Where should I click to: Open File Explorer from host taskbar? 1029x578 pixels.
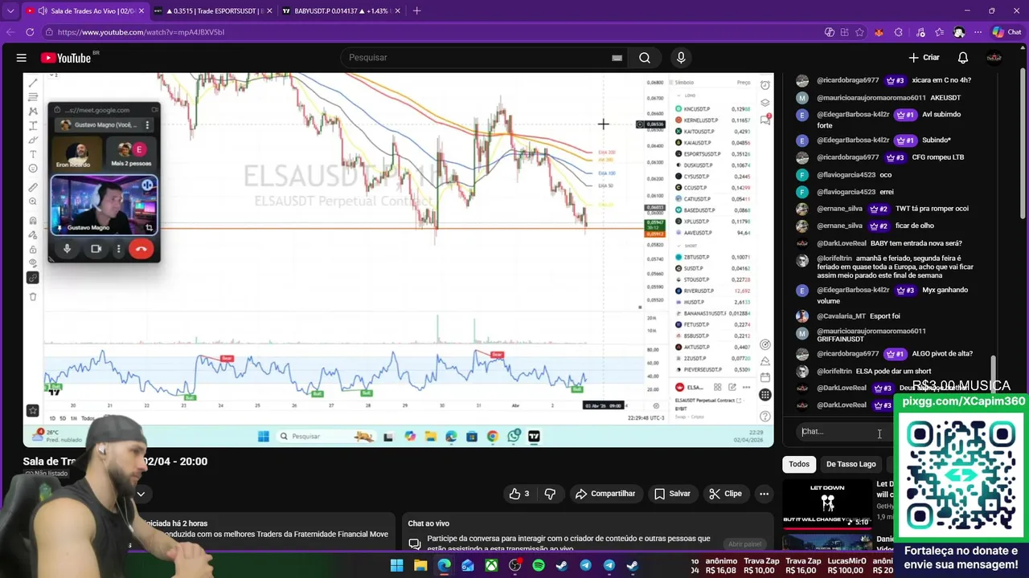click(420, 565)
